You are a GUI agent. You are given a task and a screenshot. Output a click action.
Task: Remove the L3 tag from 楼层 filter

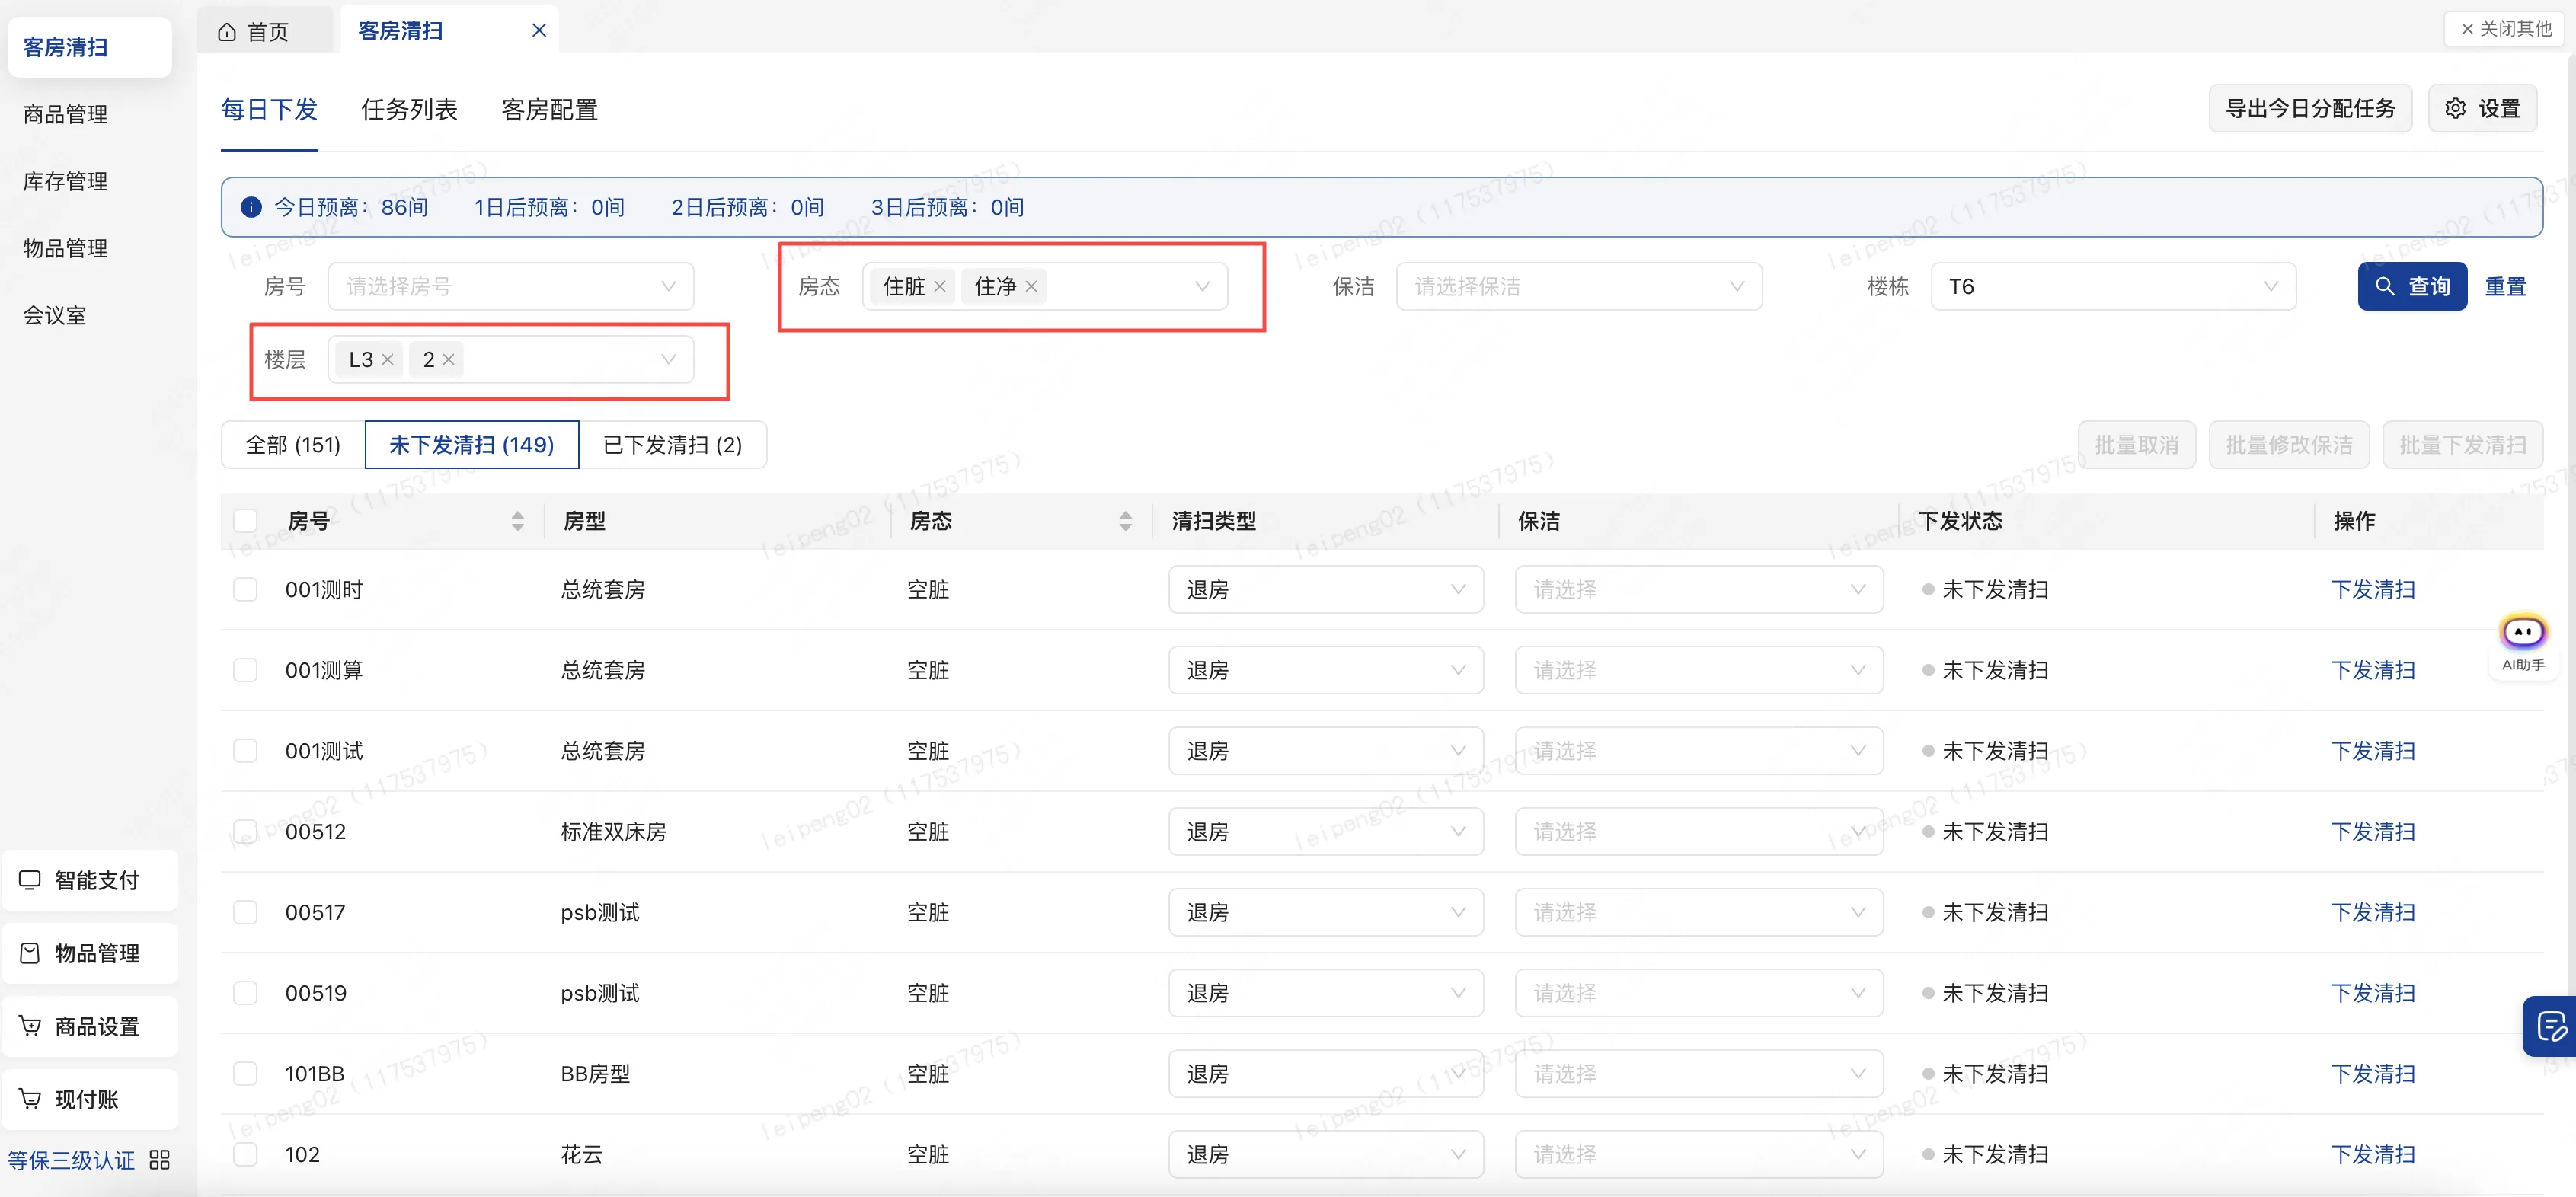tap(388, 360)
